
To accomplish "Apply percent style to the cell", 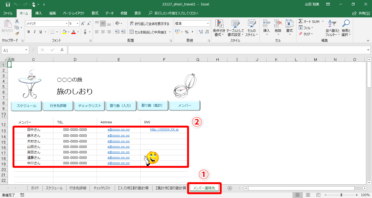I will 187,32.
